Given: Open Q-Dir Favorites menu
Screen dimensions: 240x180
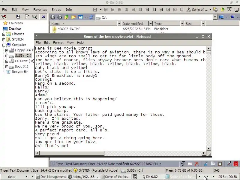Looking at the screenshot, I should tap(40, 10).
